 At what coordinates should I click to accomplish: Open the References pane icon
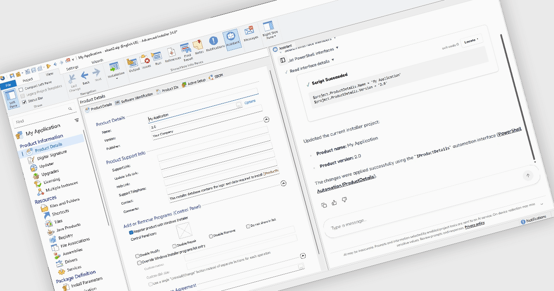[172, 54]
